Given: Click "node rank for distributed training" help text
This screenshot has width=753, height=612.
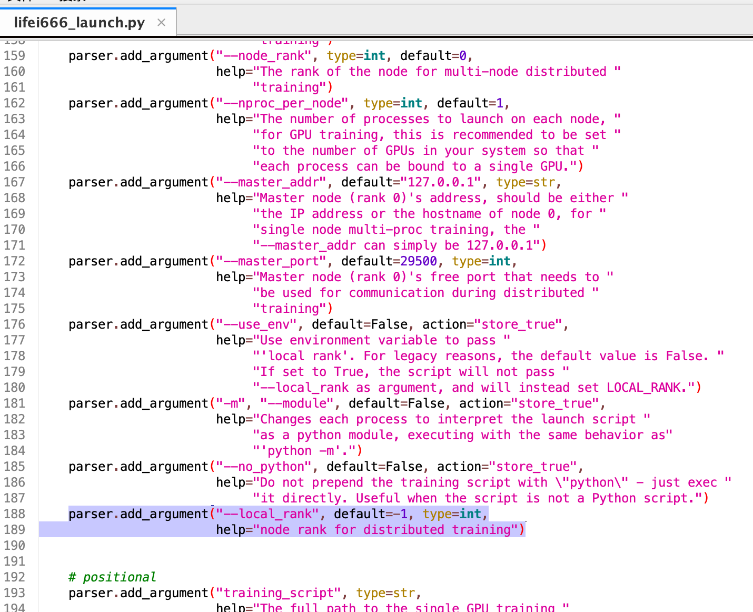Looking at the screenshot, I should click(x=385, y=530).
